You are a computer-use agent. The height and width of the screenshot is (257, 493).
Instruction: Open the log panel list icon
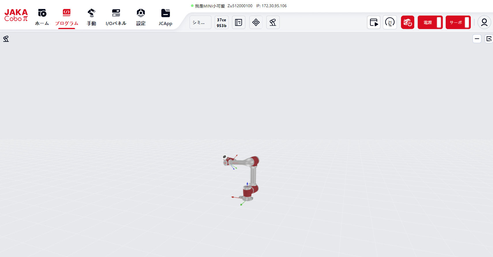coord(239,22)
